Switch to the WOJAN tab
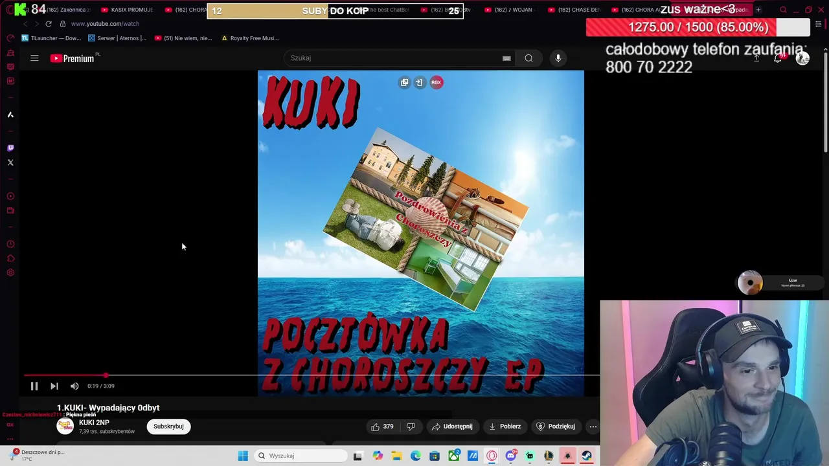Viewport: 829px width, 466px height. pyautogui.click(x=511, y=10)
